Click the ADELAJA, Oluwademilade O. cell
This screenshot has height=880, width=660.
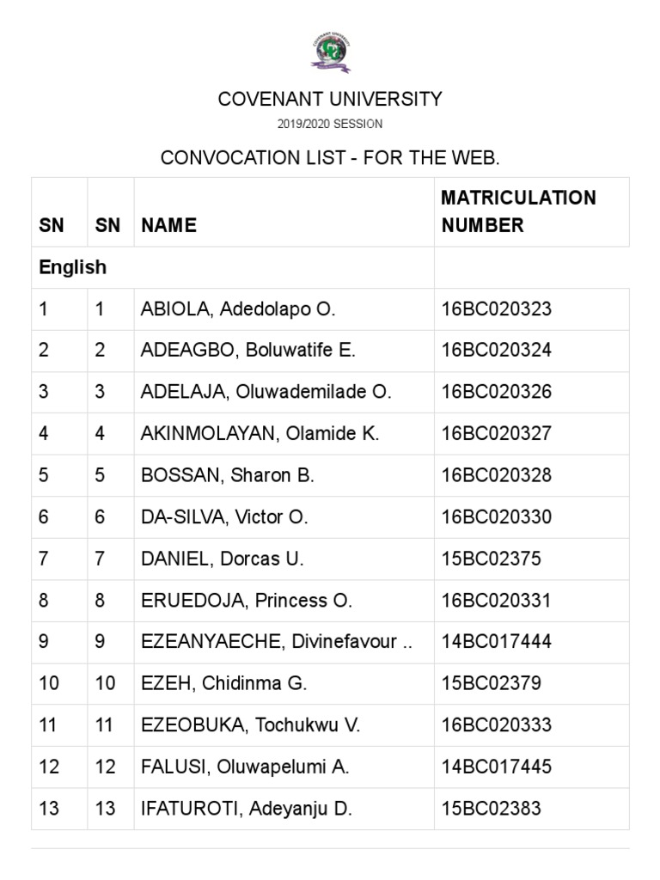266,392
